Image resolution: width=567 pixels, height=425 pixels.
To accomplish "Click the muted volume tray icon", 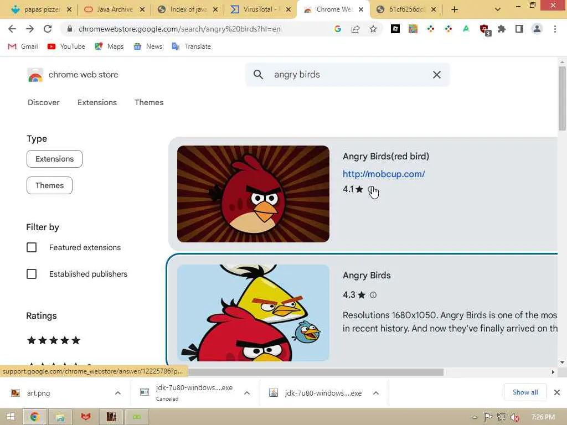I will [x=515, y=417].
